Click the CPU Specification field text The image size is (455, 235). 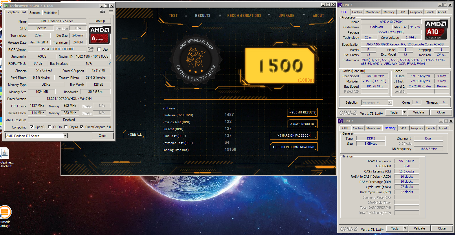click(x=405, y=44)
